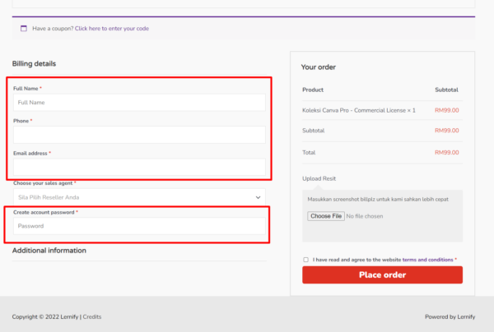494x332 pixels.
Task: Click the 'Koleksi Canva Pro' product name
Action: click(x=359, y=109)
